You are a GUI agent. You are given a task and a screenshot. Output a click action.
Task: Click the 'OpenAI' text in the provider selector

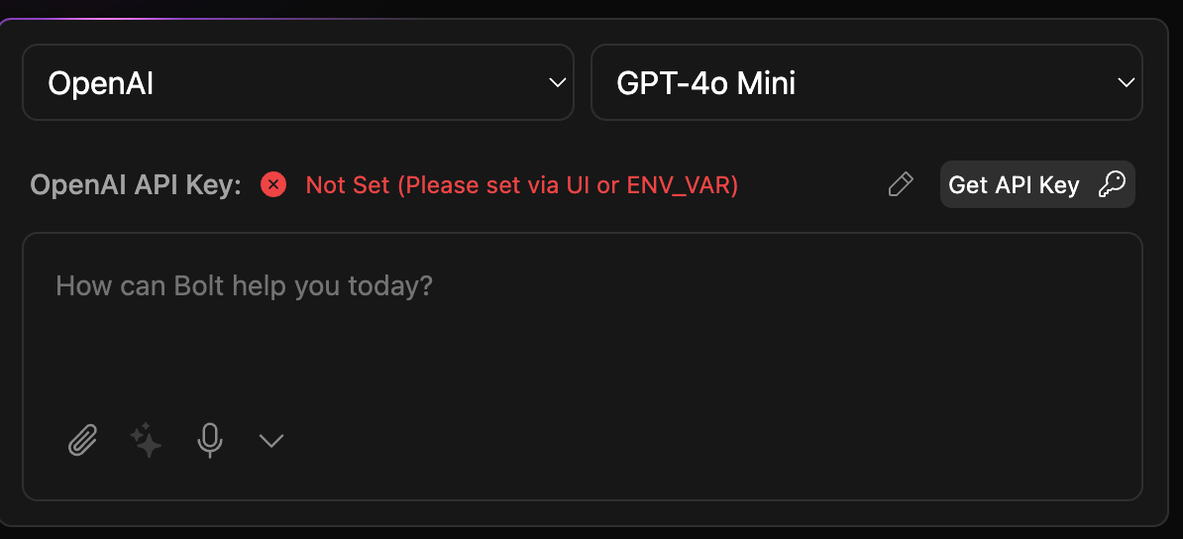pos(100,83)
